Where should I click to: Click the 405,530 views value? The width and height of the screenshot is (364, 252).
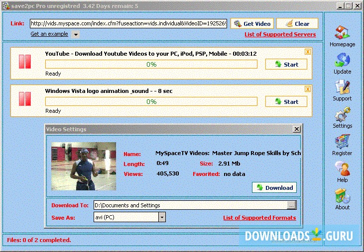point(168,173)
